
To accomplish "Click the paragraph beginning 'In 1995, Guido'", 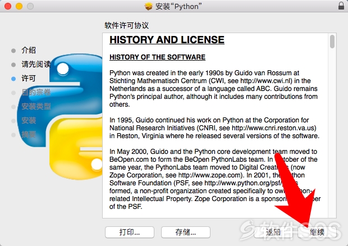I will (x=214, y=128).
